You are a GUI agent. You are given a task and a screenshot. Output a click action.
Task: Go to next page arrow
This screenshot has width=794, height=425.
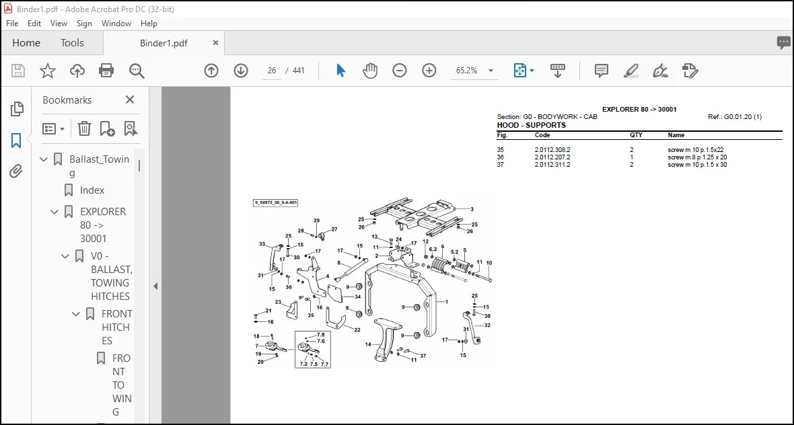240,71
